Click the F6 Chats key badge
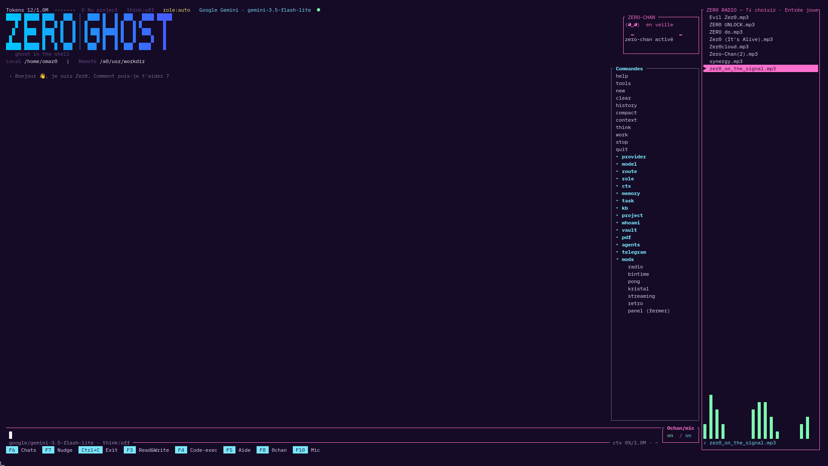 tap(12, 450)
